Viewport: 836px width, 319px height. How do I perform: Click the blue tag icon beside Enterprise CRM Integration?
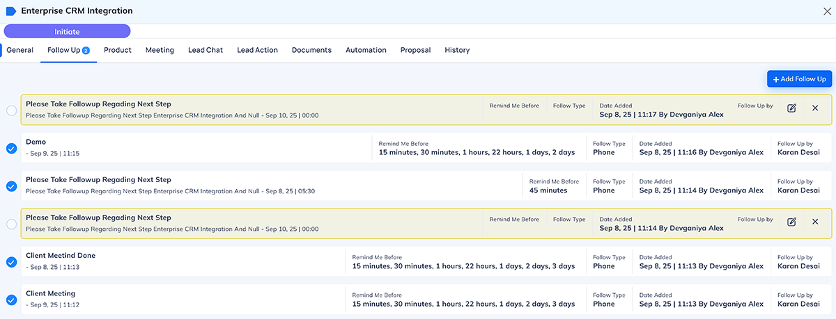pyautogui.click(x=10, y=11)
